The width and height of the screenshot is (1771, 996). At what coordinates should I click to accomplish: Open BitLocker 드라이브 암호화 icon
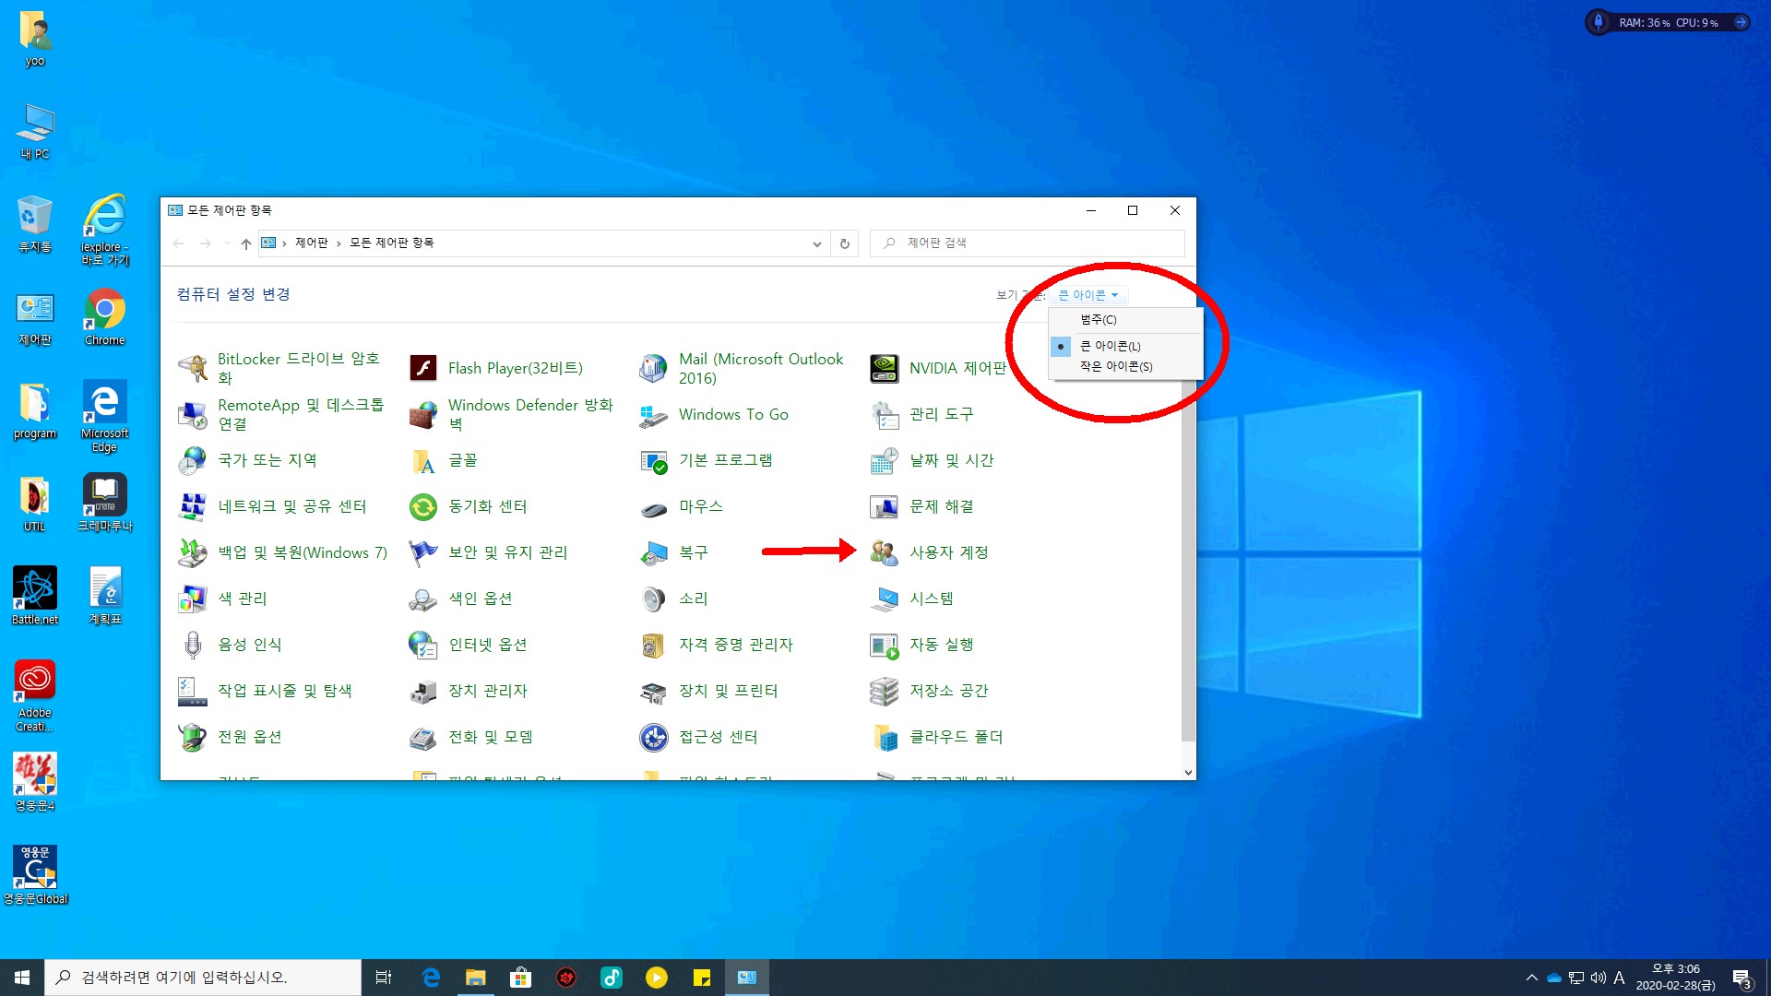click(x=193, y=368)
